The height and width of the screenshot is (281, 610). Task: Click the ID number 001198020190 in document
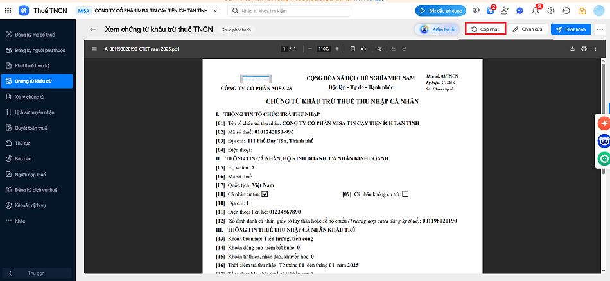pyautogui.click(x=439, y=221)
